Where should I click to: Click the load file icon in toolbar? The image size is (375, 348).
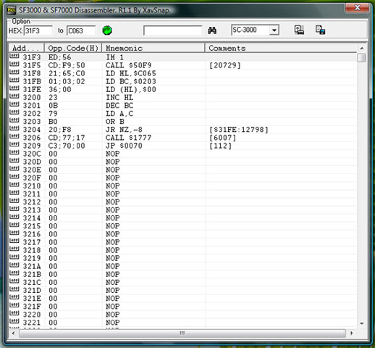tap(299, 30)
